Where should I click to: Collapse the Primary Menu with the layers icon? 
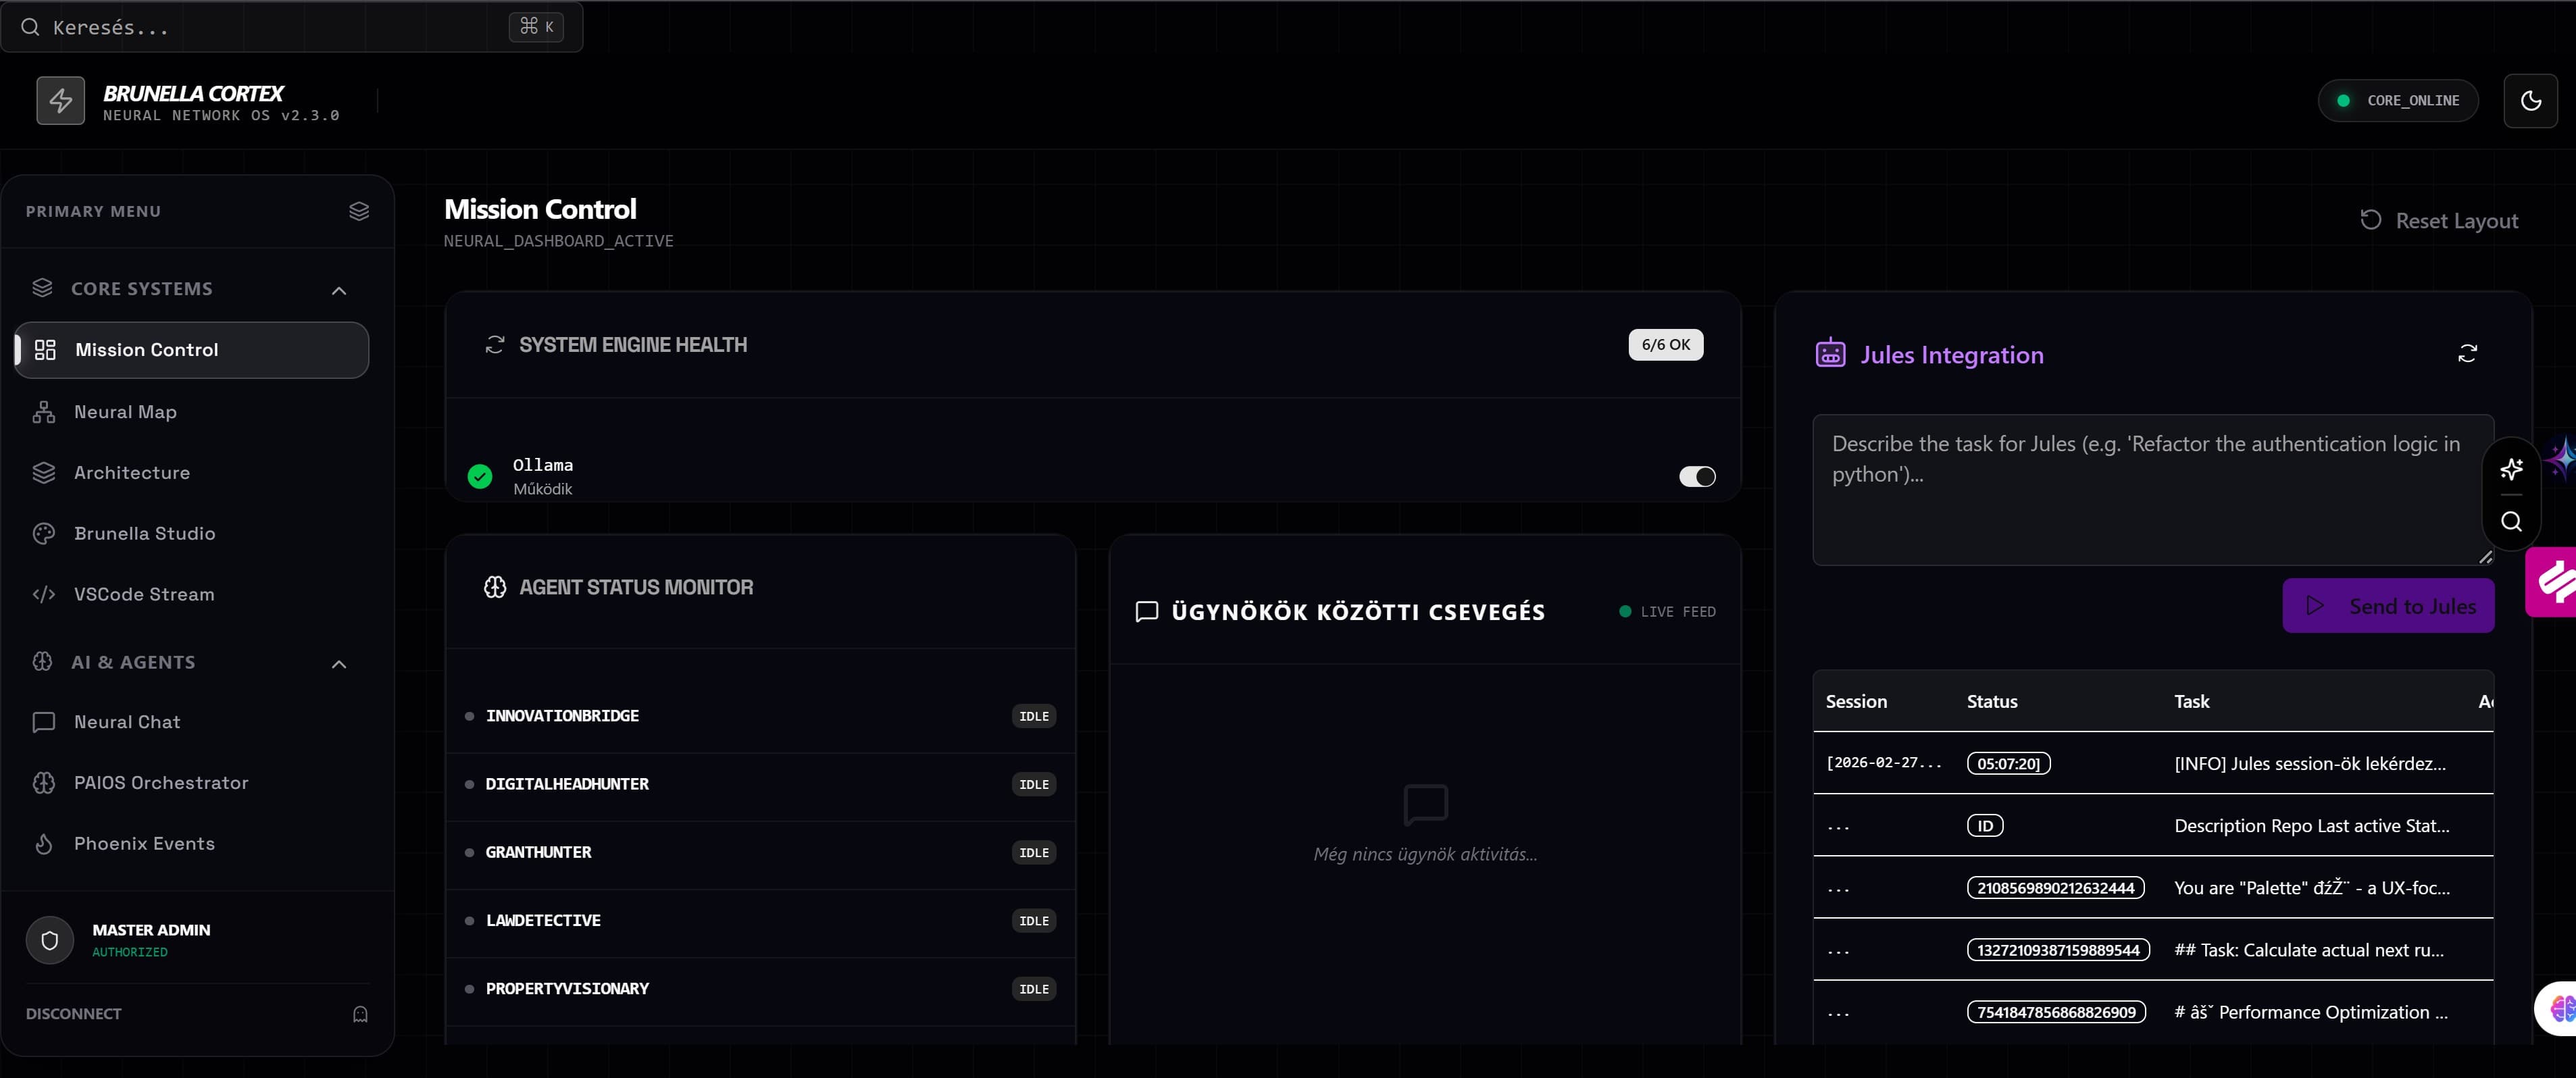359,211
